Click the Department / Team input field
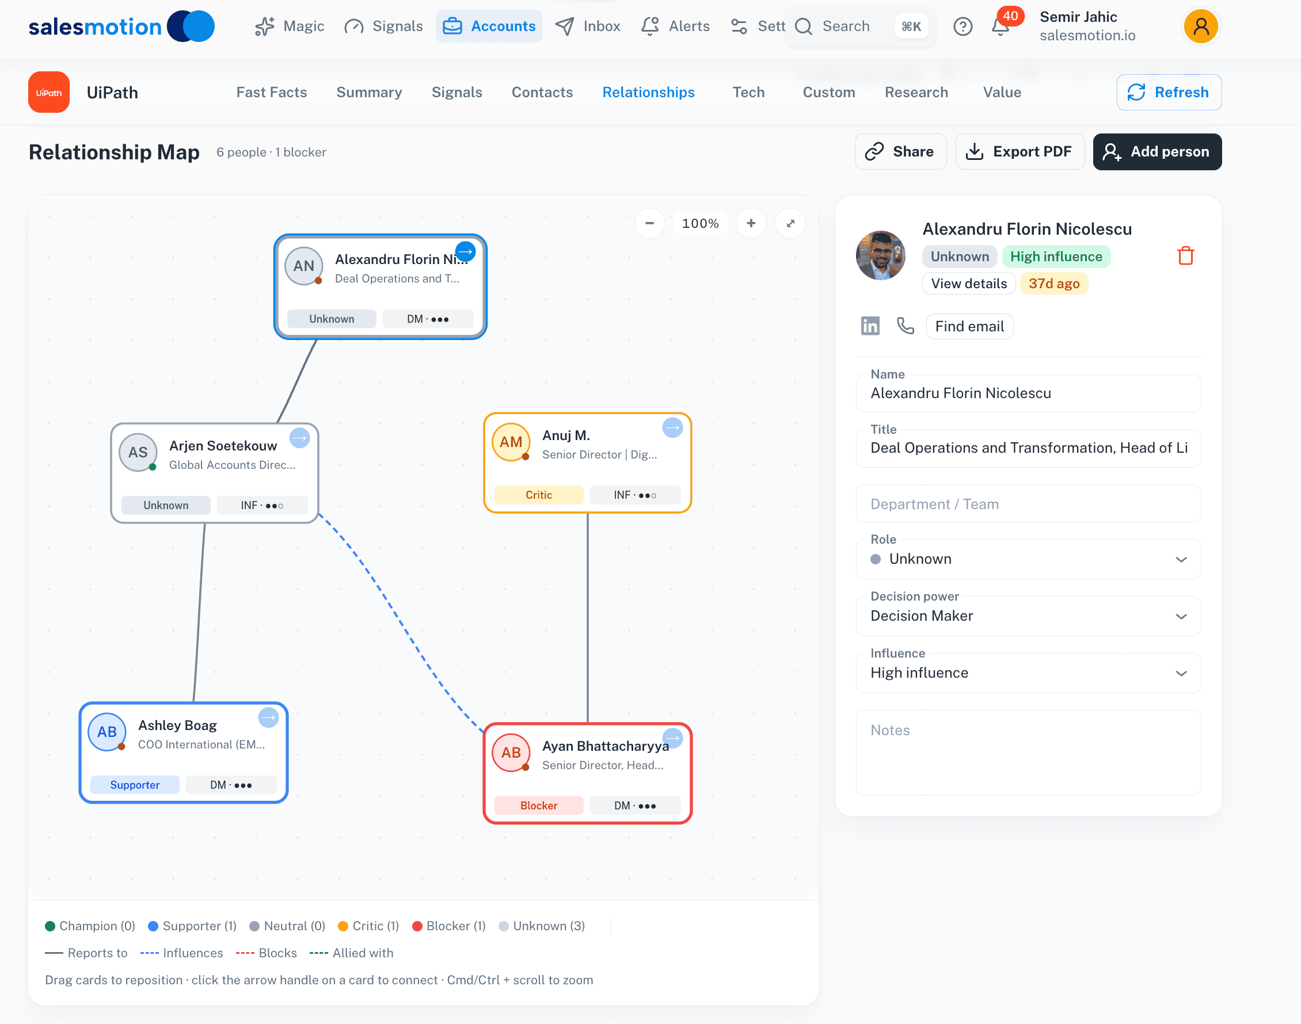 pyautogui.click(x=1028, y=503)
